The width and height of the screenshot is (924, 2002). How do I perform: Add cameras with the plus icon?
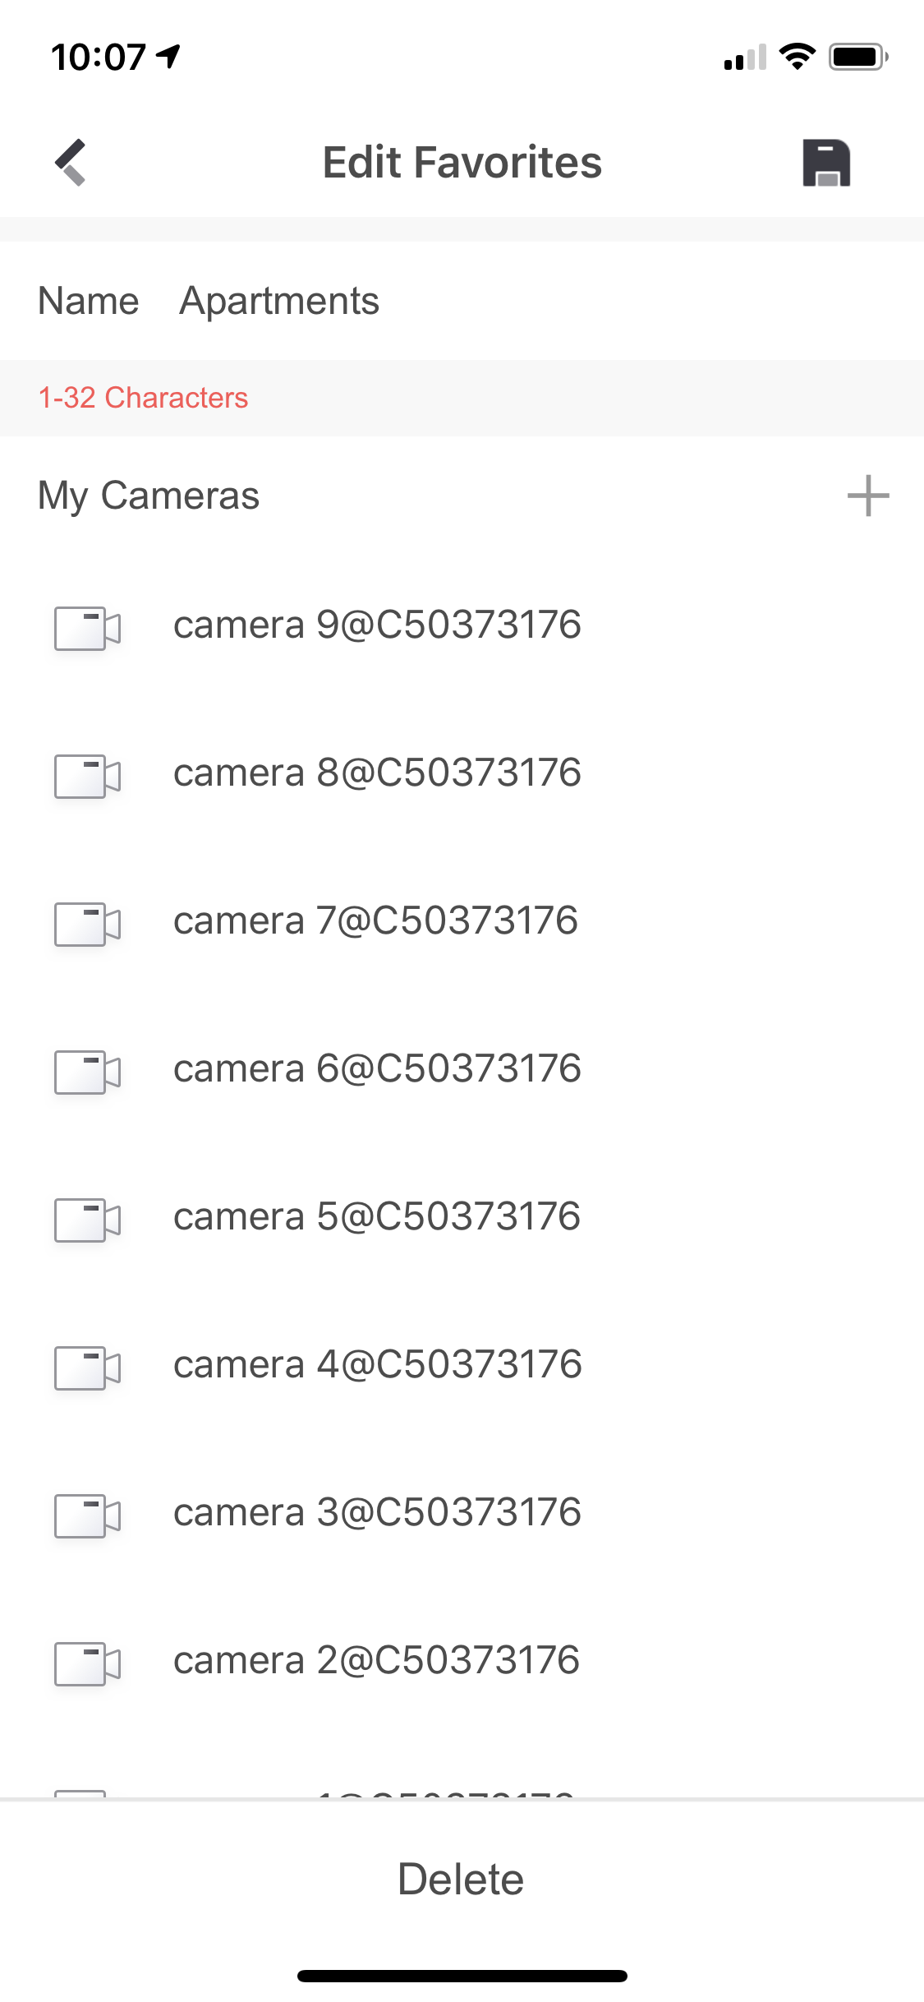[867, 496]
